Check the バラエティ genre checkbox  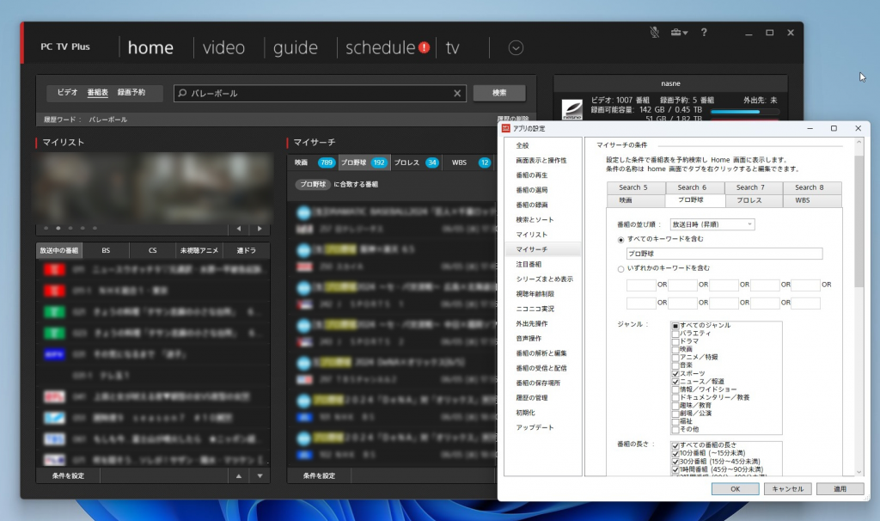pos(675,334)
